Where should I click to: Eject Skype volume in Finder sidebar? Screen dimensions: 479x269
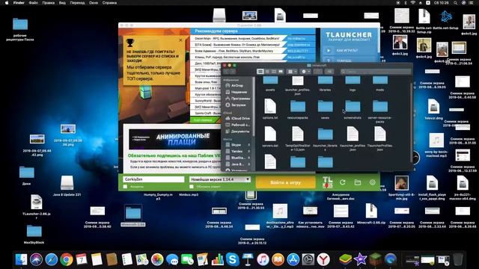(x=249, y=145)
